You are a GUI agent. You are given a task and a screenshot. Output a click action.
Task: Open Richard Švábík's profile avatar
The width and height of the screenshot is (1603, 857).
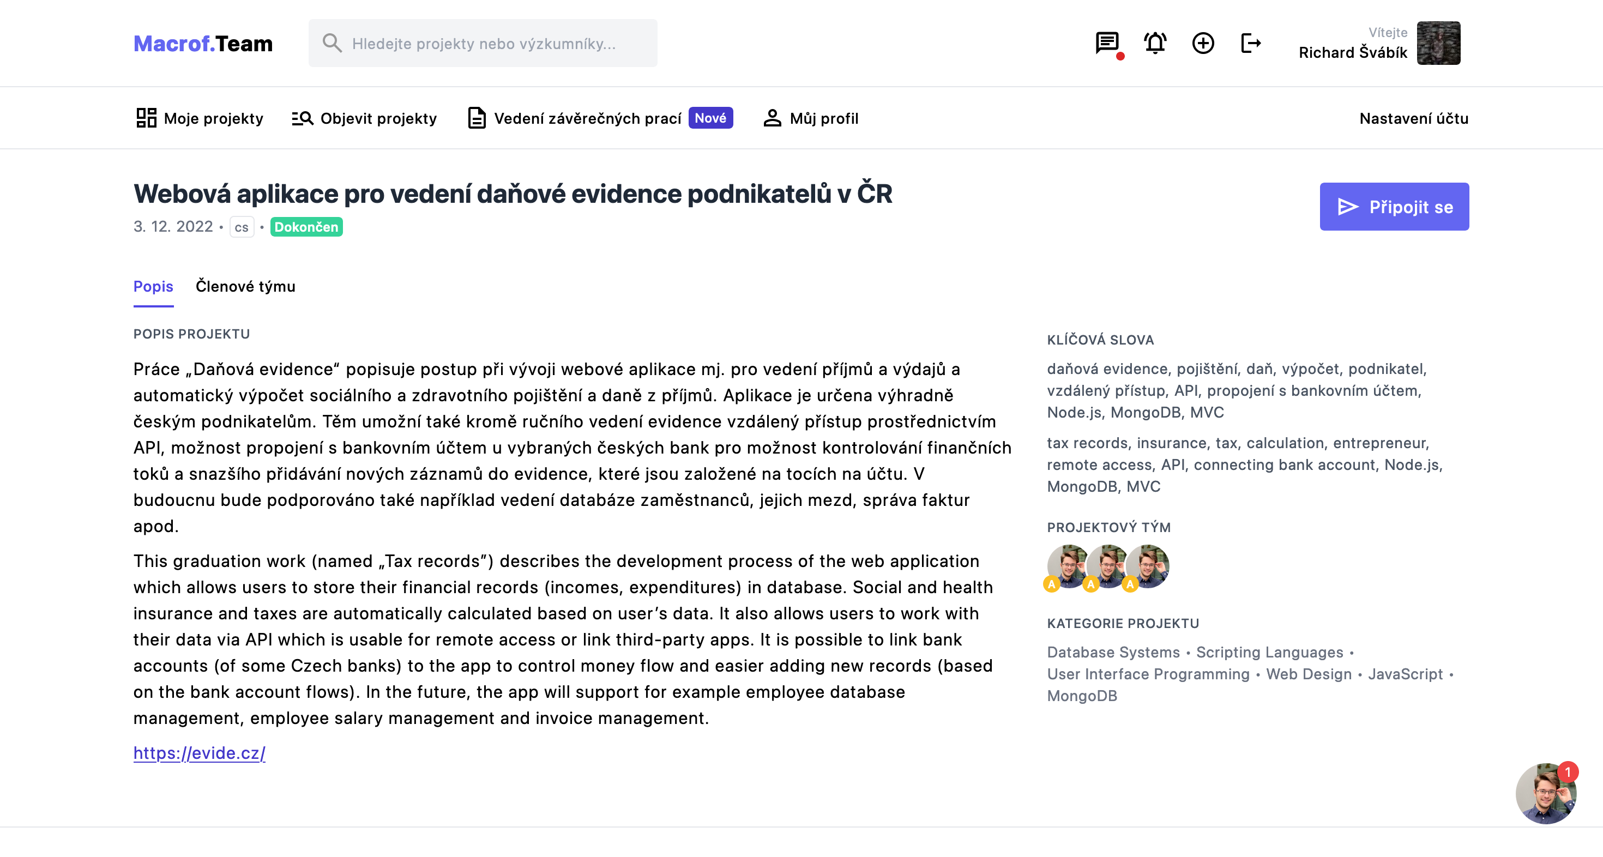pyautogui.click(x=1438, y=43)
